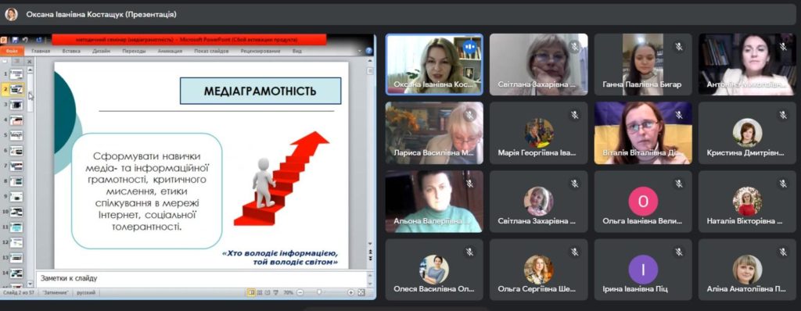This screenshot has width=801, height=311.
Task: Switch to Slide Sorter view icon
Action: (x=260, y=292)
